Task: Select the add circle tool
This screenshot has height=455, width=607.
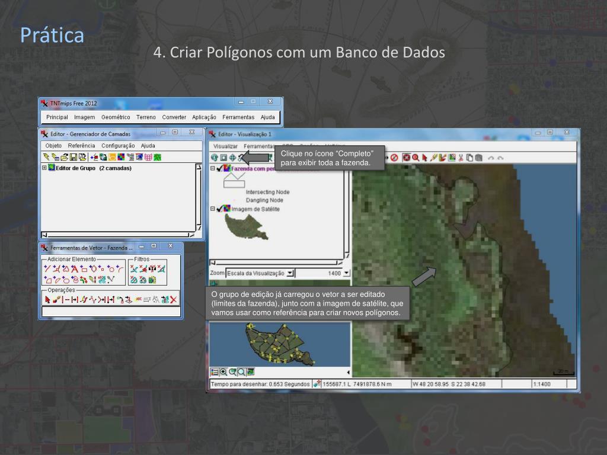Action: (111, 269)
